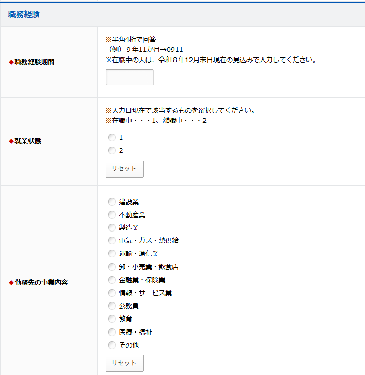Click the 職務経験 section header
The image size is (365, 375).
point(24,15)
